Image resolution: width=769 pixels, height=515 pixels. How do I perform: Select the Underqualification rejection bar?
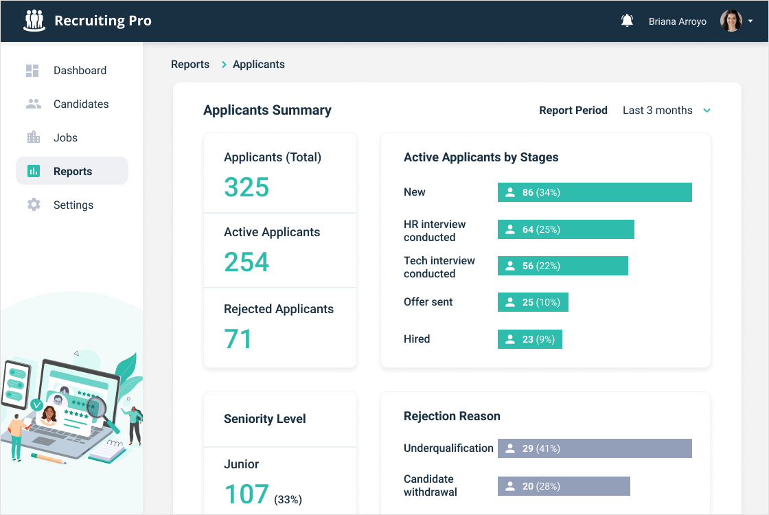595,448
